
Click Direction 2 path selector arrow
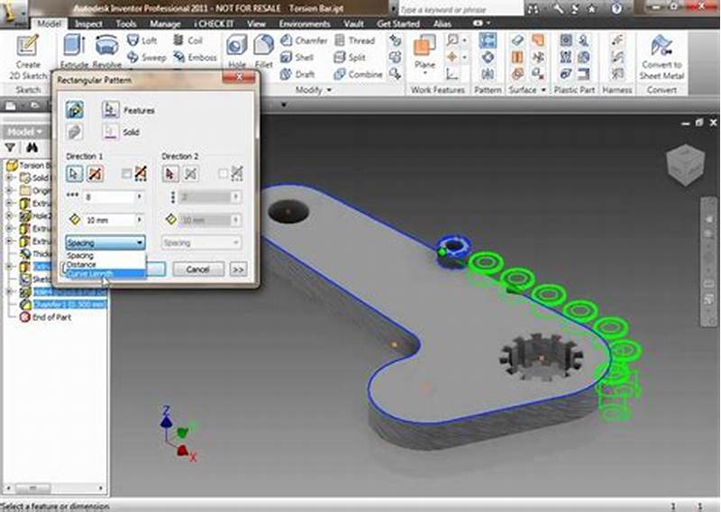click(x=170, y=174)
